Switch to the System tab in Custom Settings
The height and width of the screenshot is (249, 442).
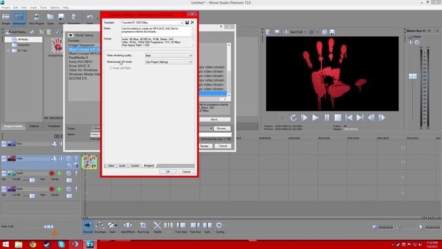coord(135,166)
